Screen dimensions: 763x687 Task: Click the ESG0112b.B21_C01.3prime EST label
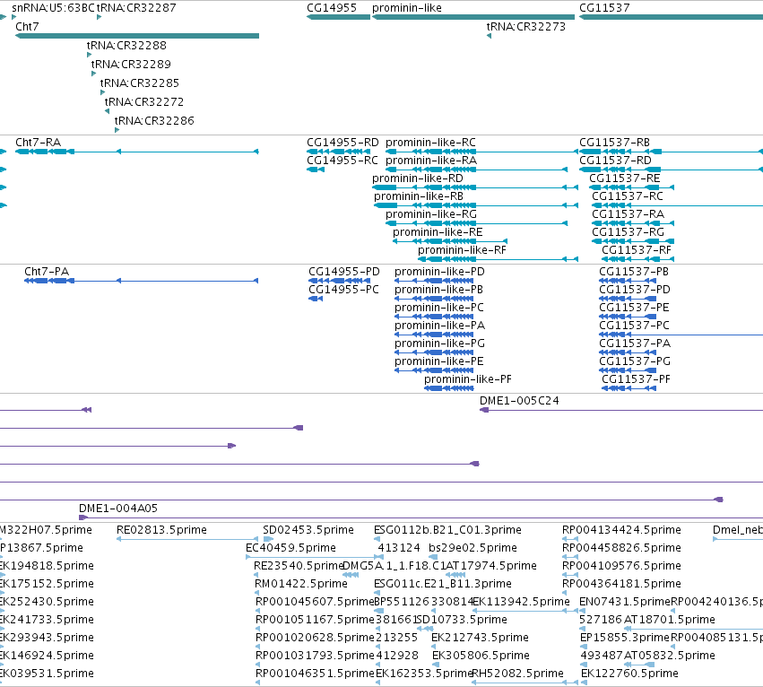pyautogui.click(x=447, y=530)
